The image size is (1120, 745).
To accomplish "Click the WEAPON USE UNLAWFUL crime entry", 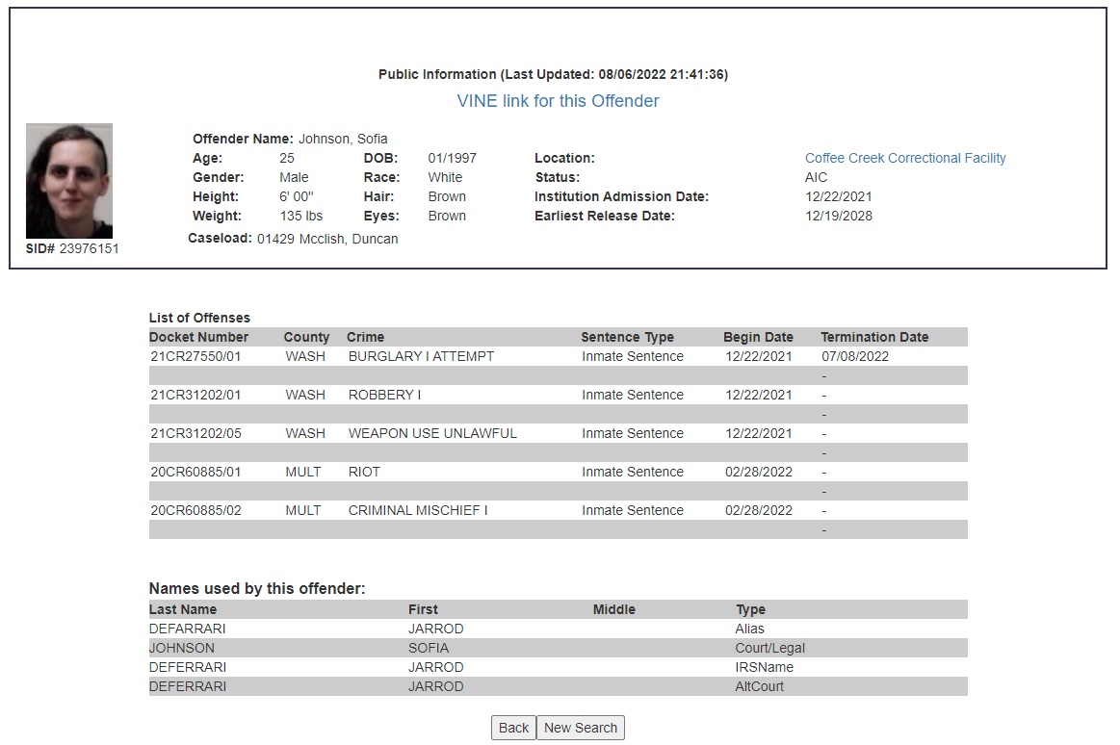I will tap(432, 433).
